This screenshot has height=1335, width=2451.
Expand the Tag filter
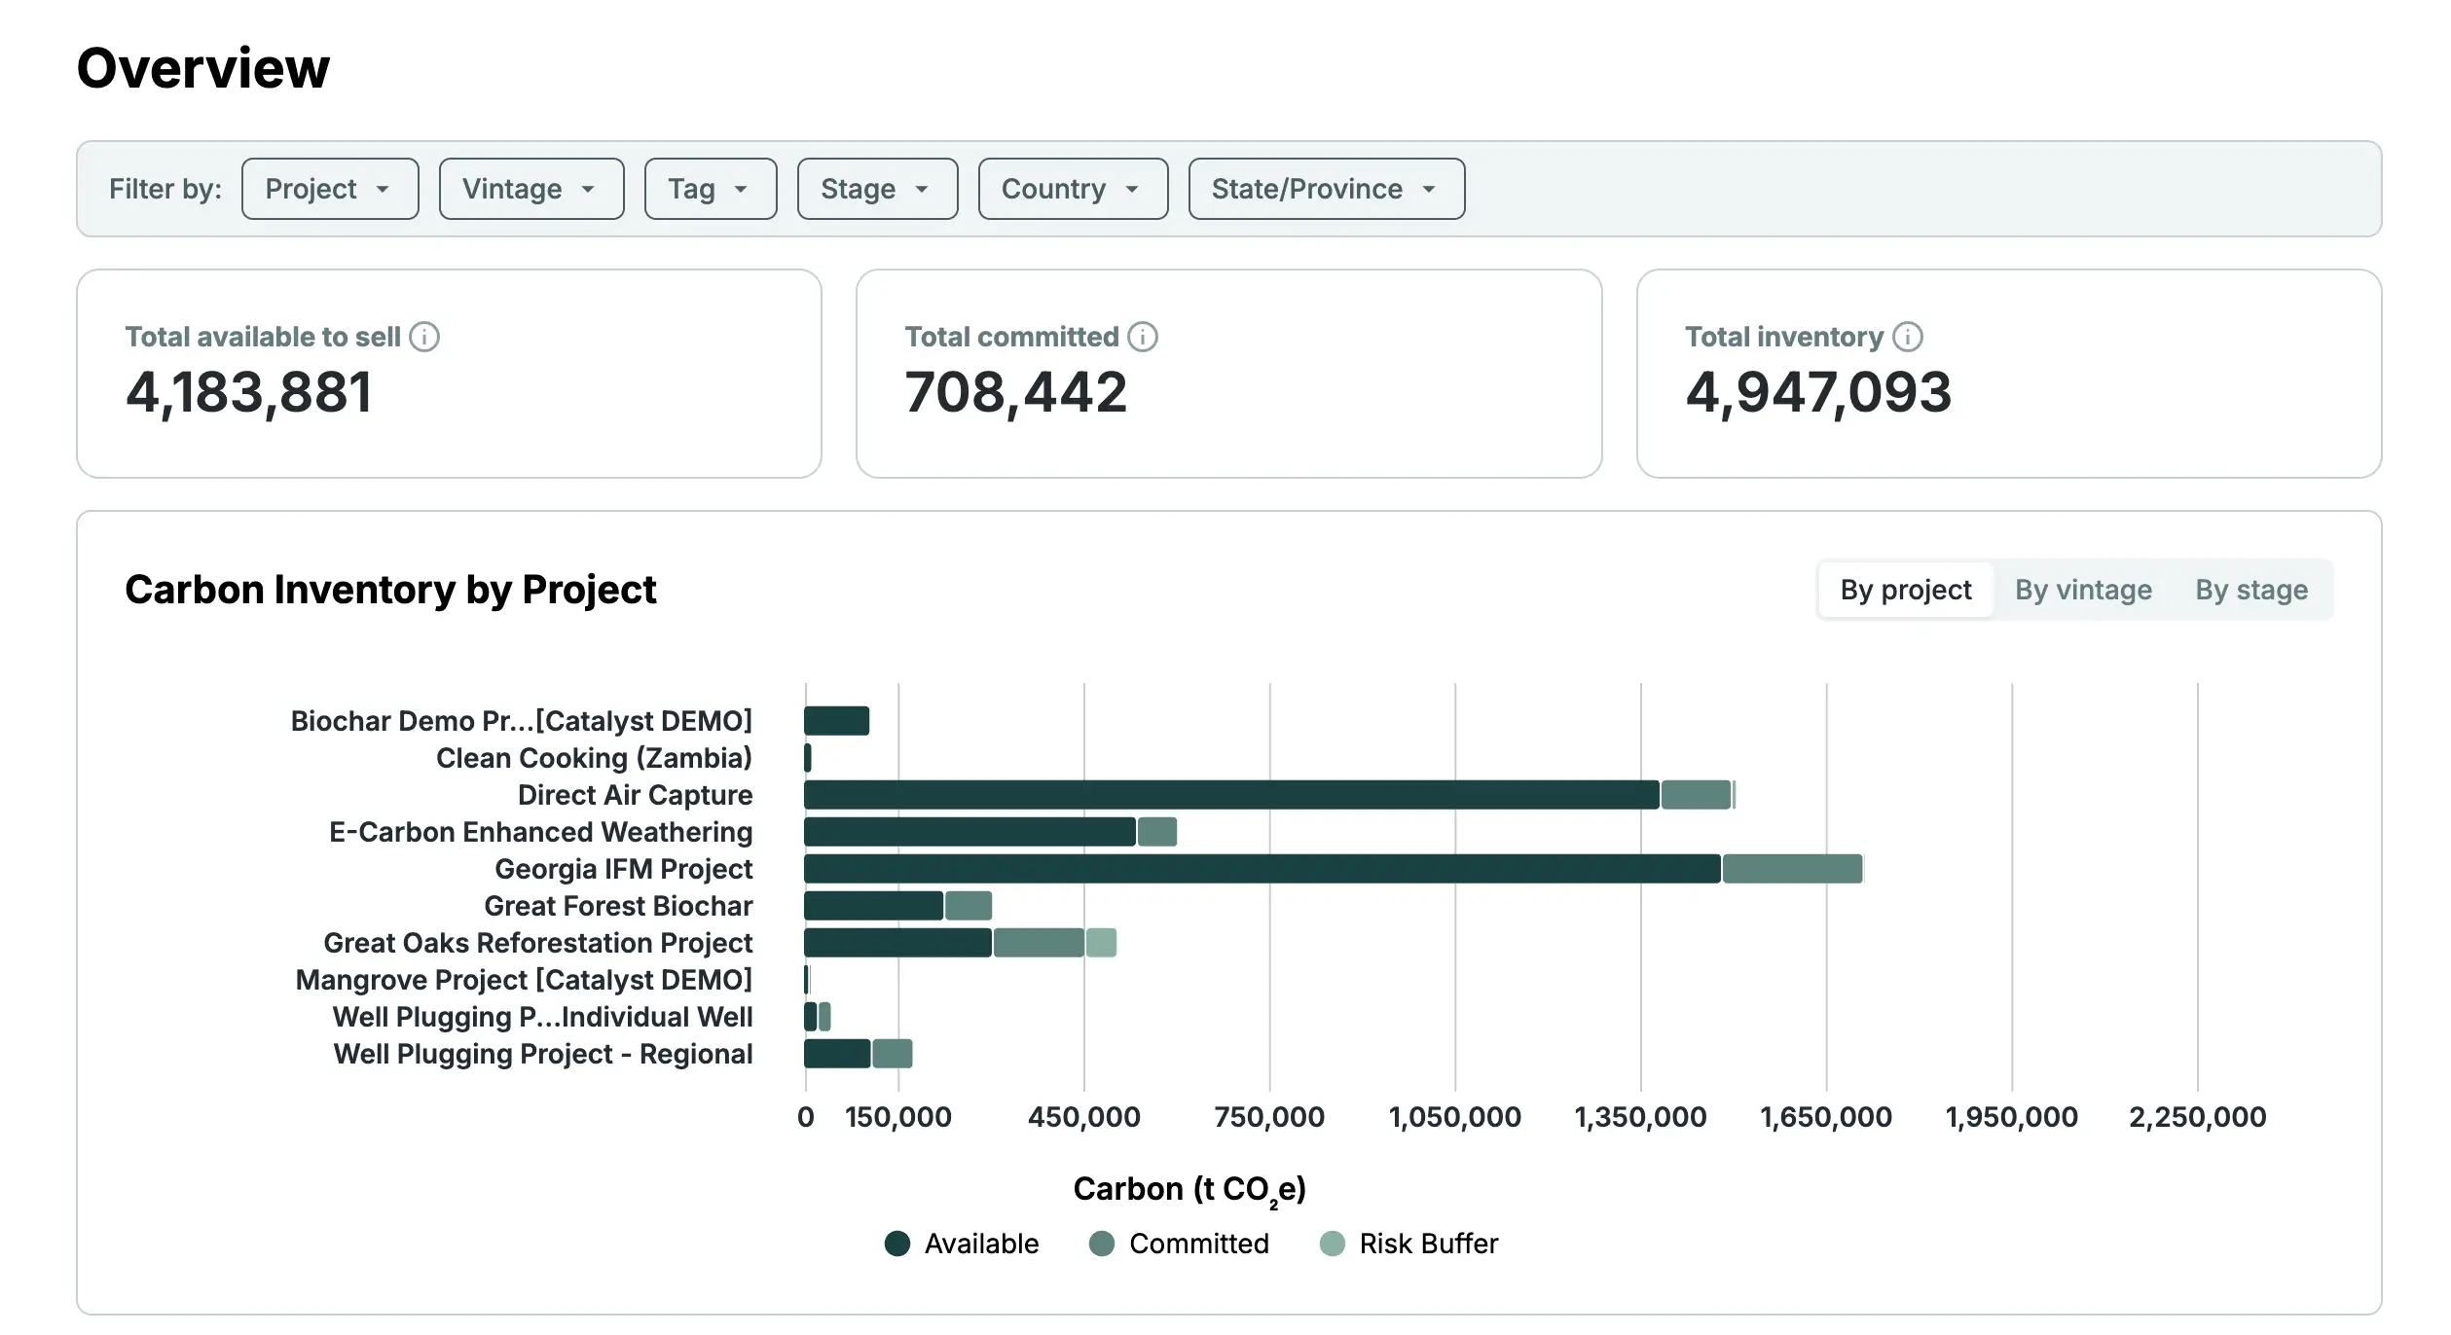coord(710,189)
